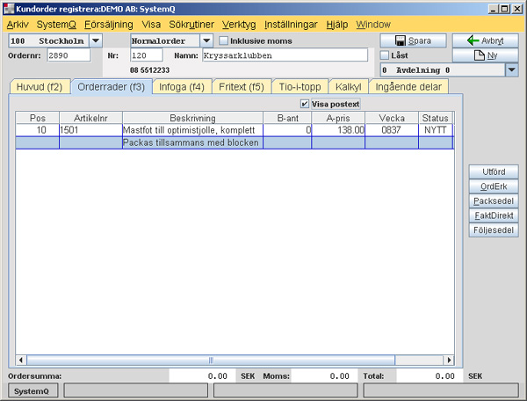
Task: Toggle the Låst checkbox
Action: pyautogui.click(x=385, y=55)
